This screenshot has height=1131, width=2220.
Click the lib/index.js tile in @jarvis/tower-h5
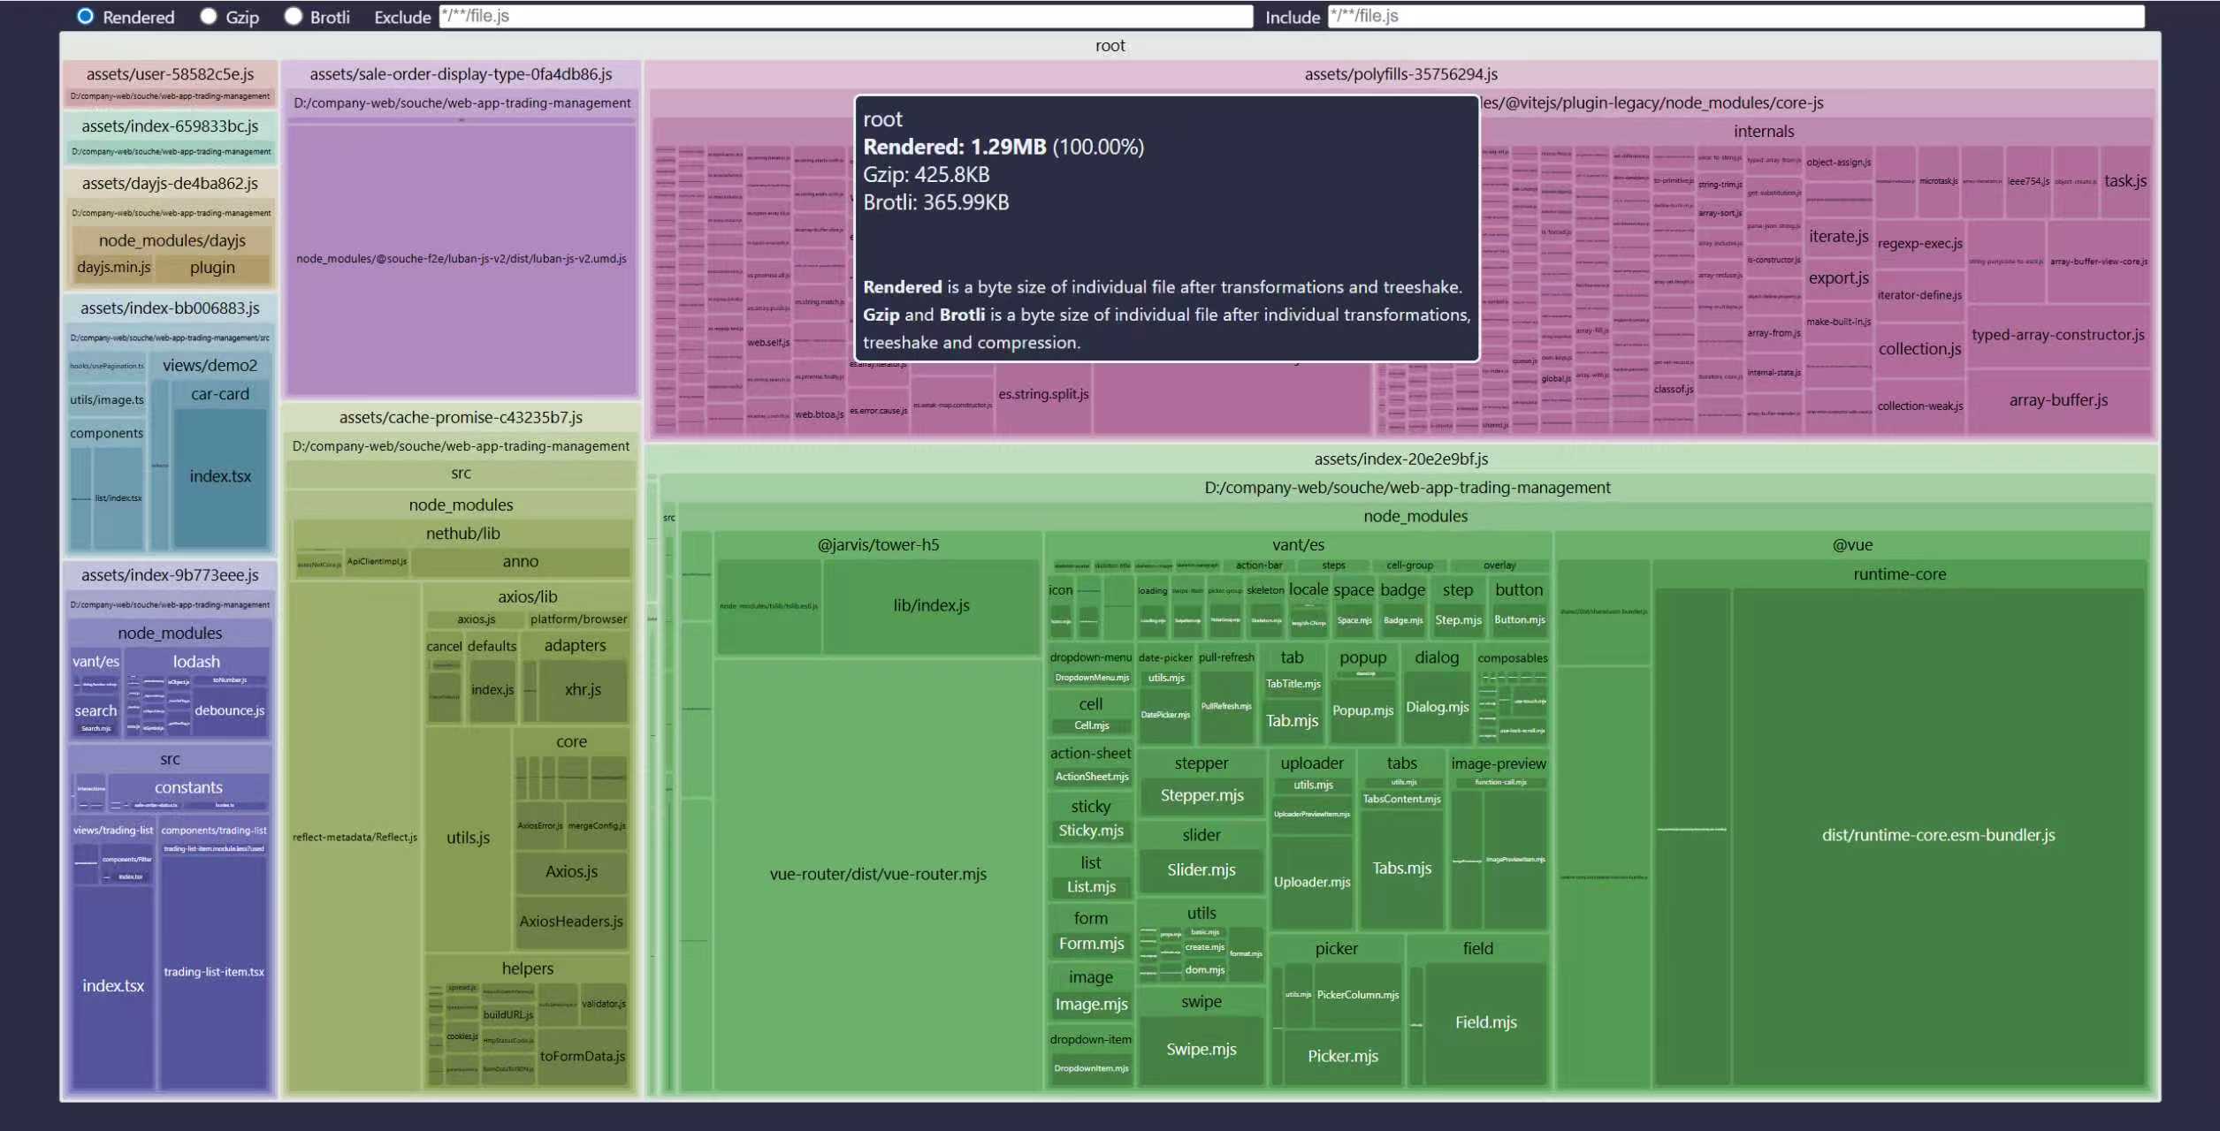coord(931,605)
